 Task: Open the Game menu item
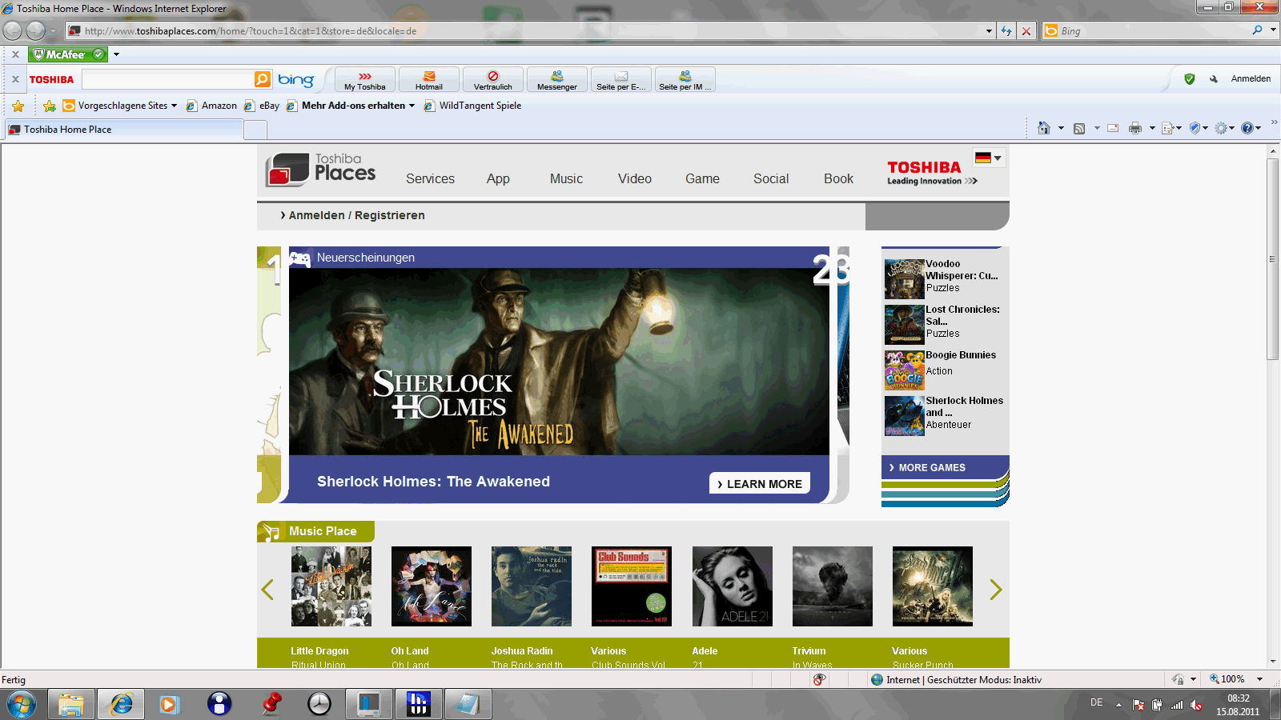[702, 178]
